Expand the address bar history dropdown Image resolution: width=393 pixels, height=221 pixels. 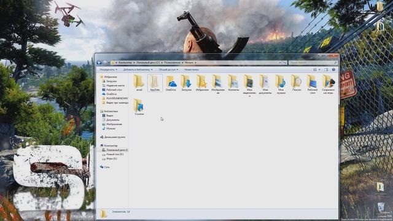point(280,63)
